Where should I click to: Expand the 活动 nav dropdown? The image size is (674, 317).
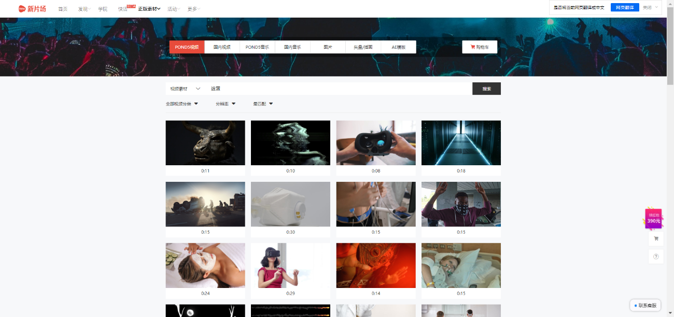click(174, 9)
